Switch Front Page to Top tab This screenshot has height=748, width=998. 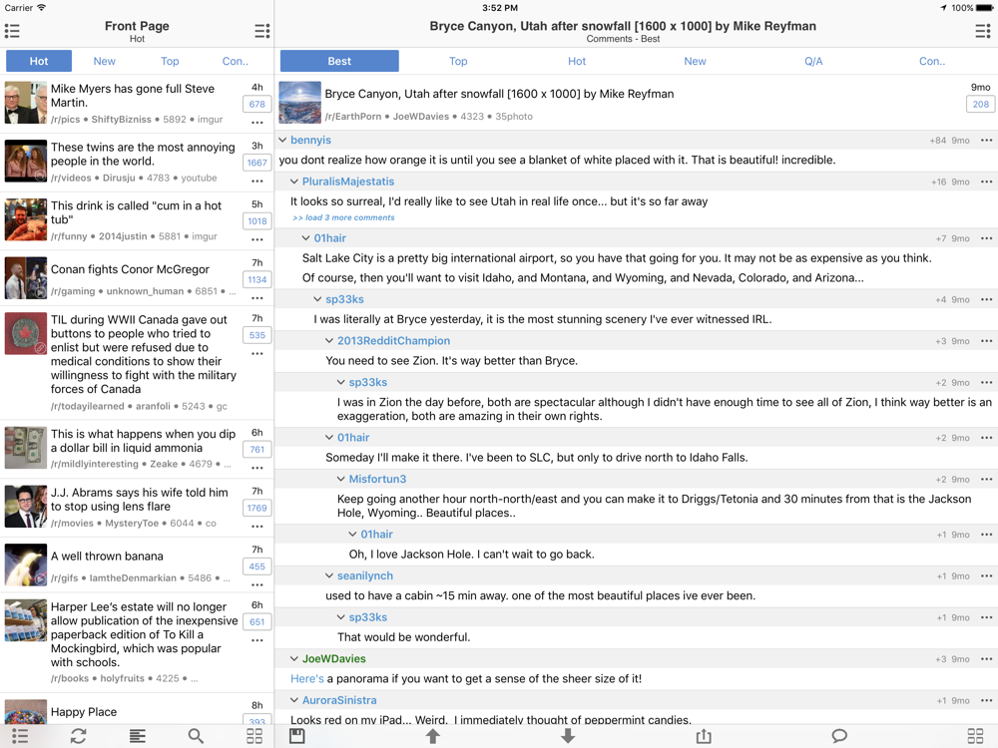pos(170,61)
